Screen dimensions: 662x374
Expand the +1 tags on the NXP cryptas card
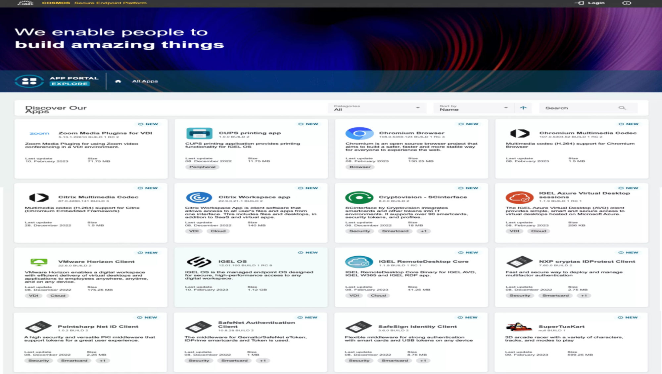tap(584, 296)
